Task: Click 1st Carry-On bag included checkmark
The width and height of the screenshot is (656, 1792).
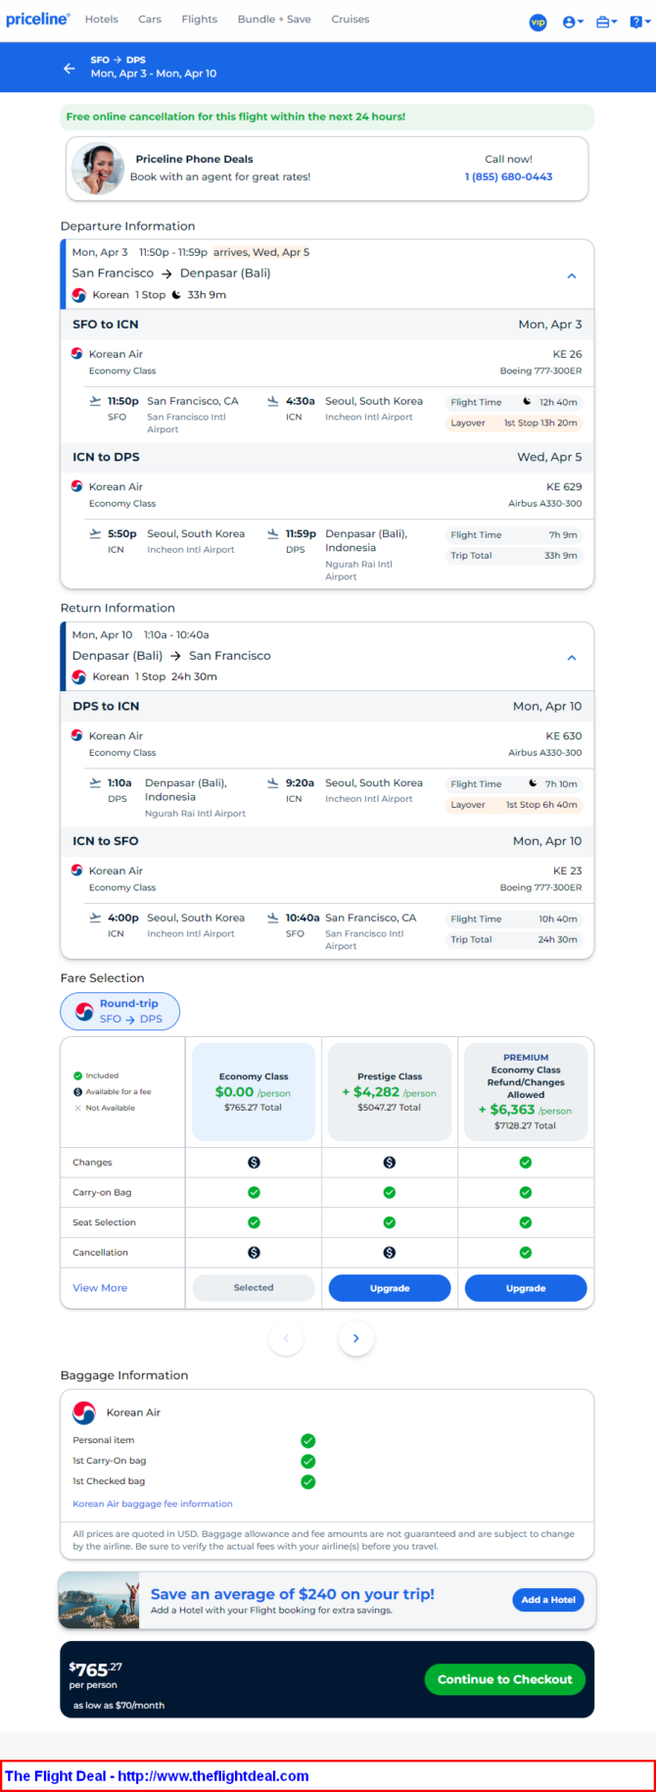Action: pos(308,1461)
